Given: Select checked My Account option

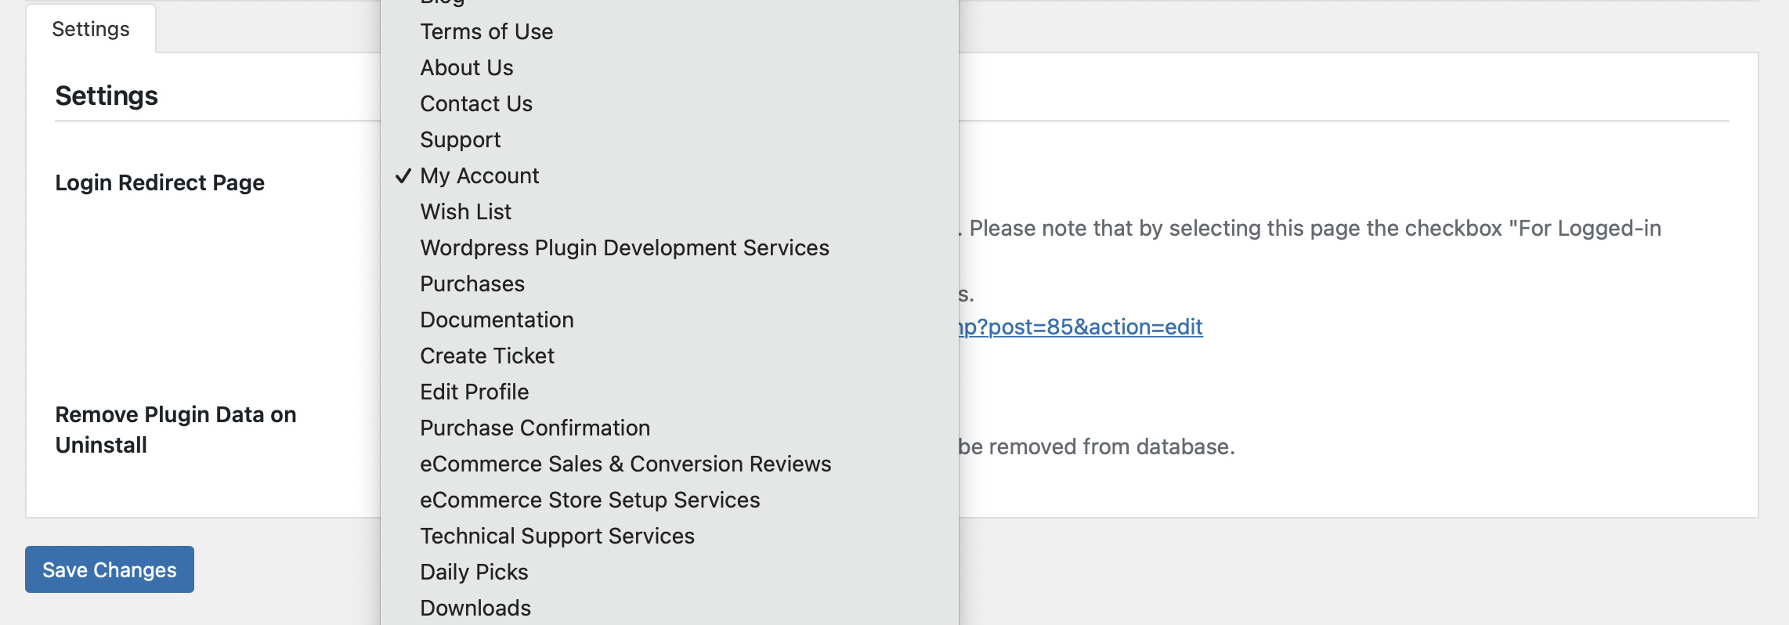Looking at the screenshot, I should 670,175.
